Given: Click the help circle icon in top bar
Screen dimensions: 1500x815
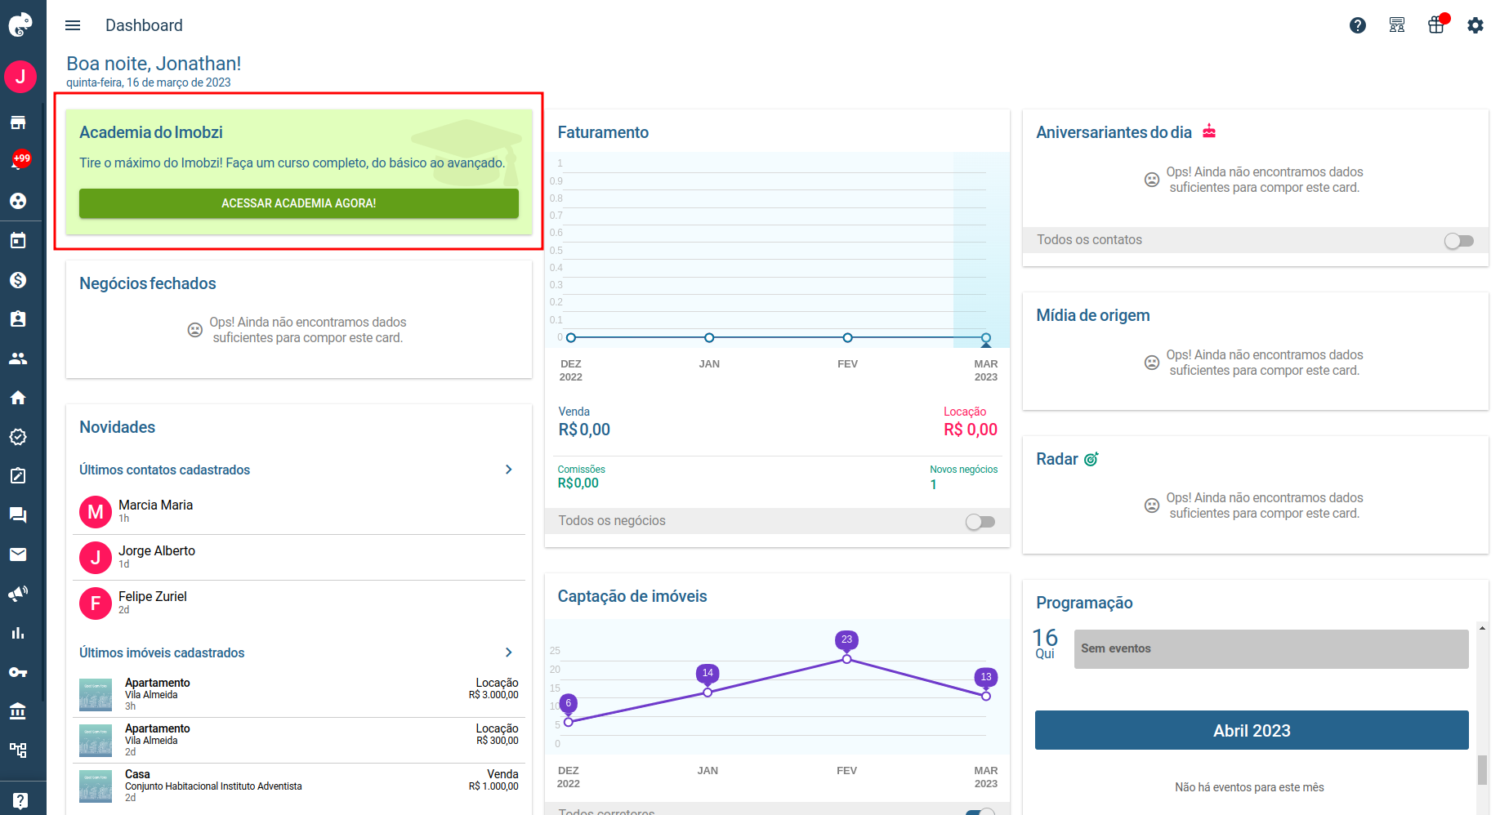Looking at the screenshot, I should pyautogui.click(x=1358, y=25).
